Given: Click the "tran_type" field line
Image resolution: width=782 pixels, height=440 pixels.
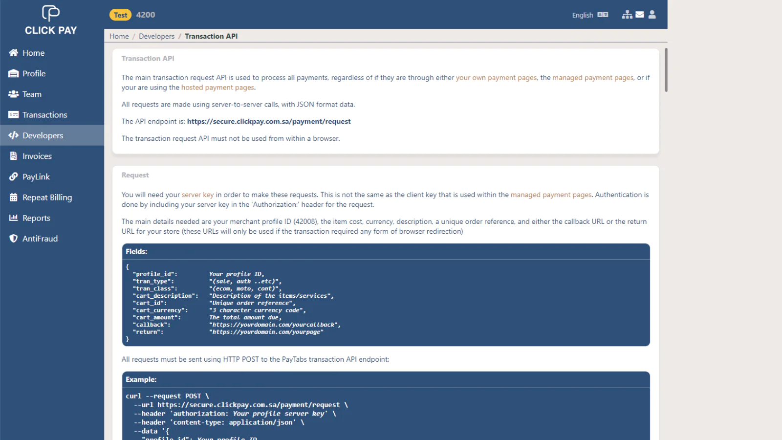Looking at the screenshot, I should coord(207,282).
